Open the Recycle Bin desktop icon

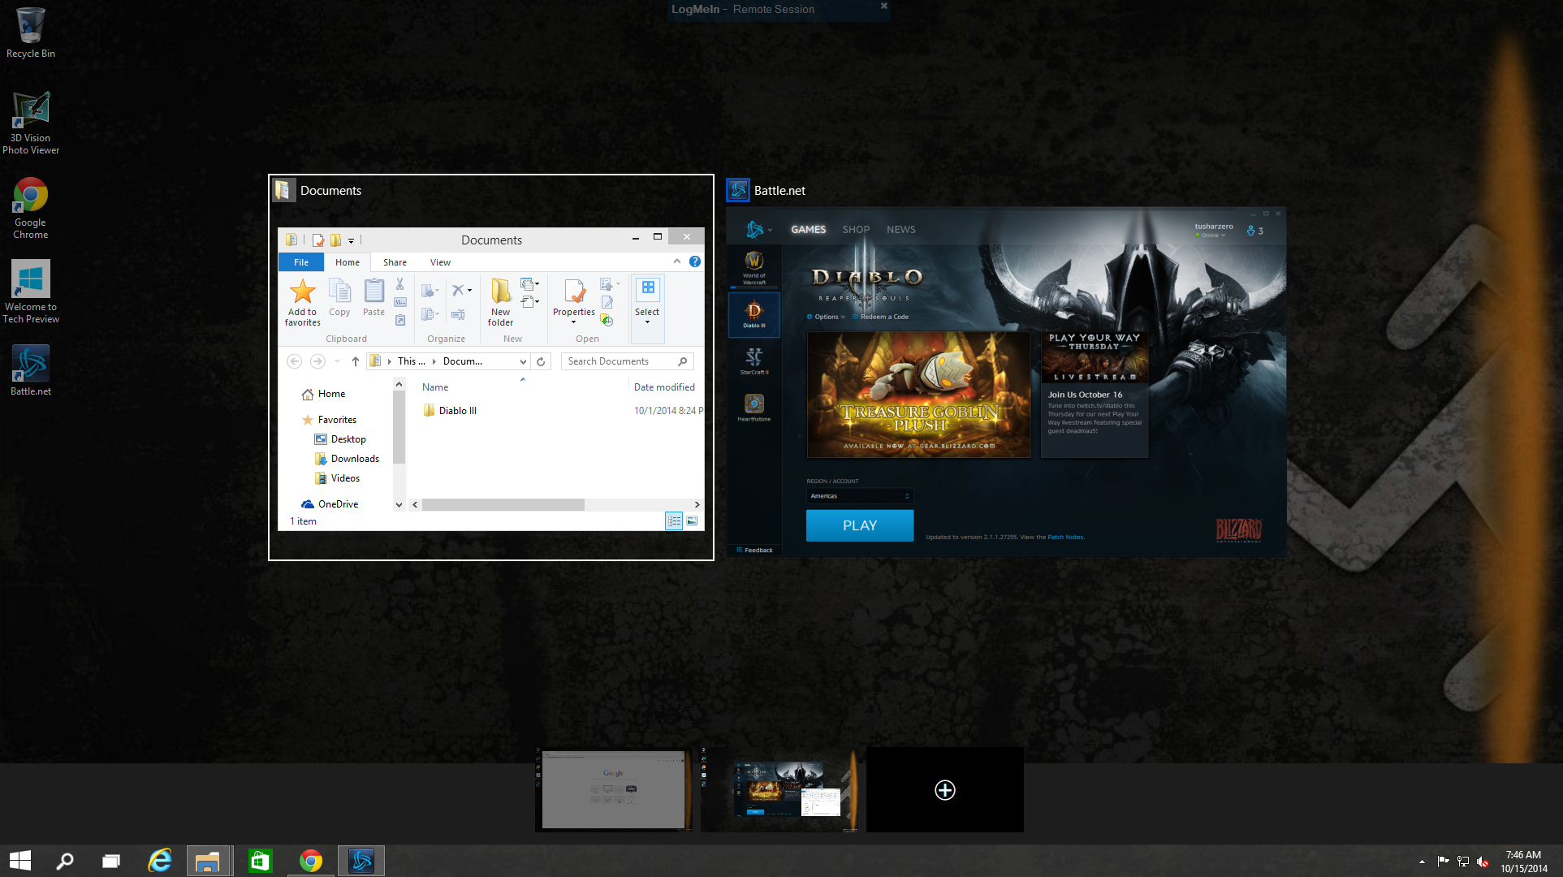(x=31, y=32)
